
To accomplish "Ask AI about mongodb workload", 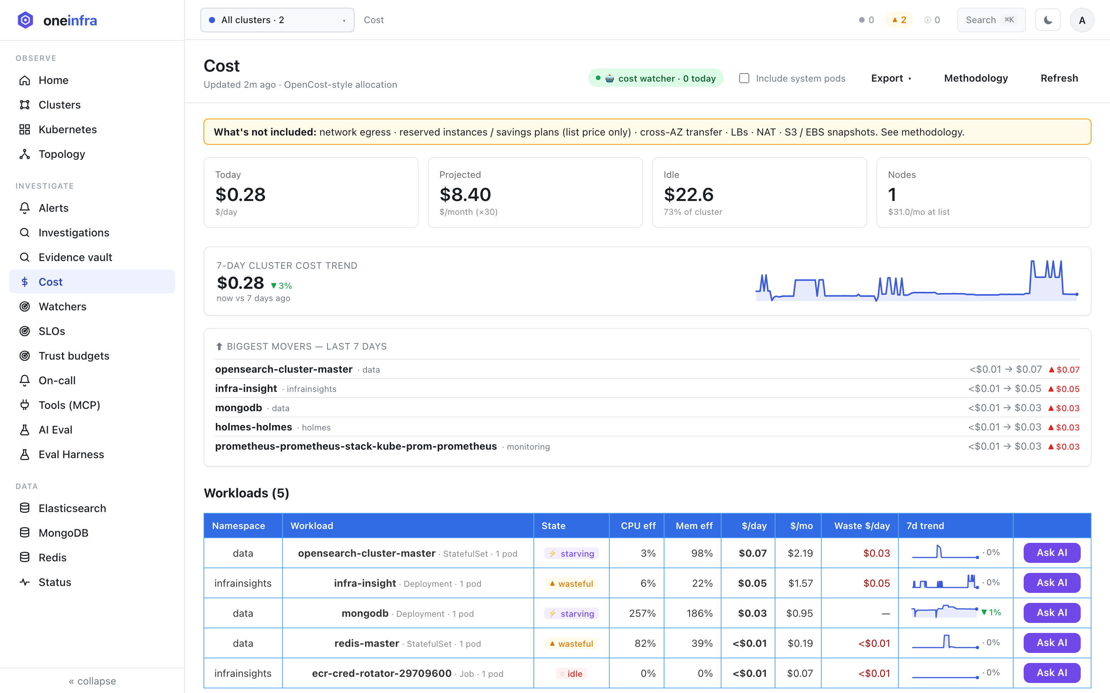I will point(1052,613).
